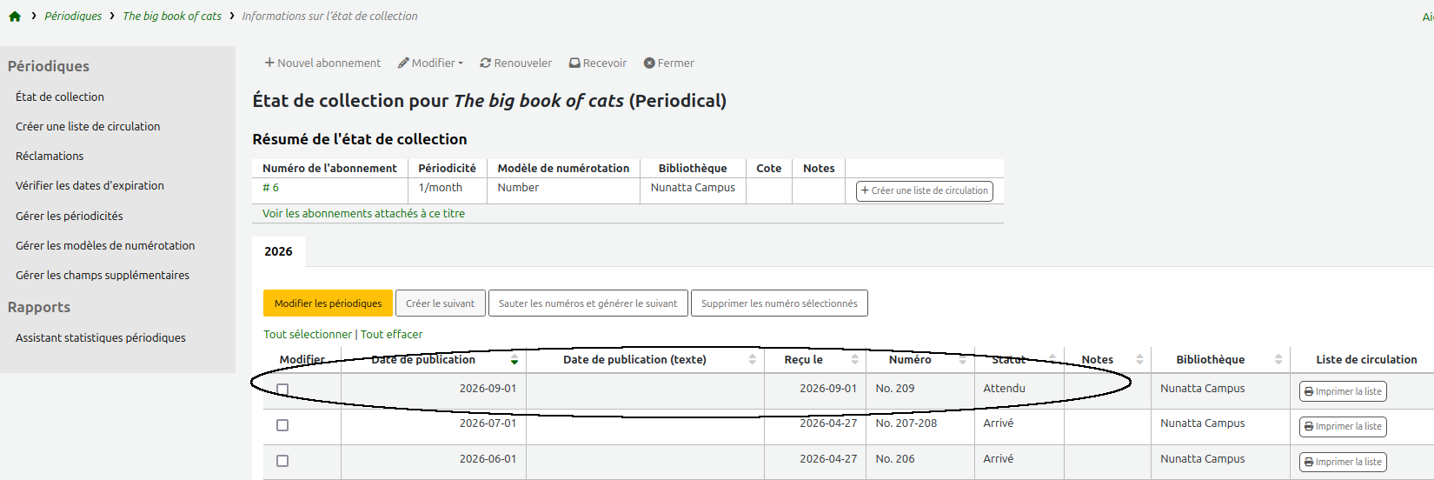Click printer icon for issue No. 209

(1309, 392)
